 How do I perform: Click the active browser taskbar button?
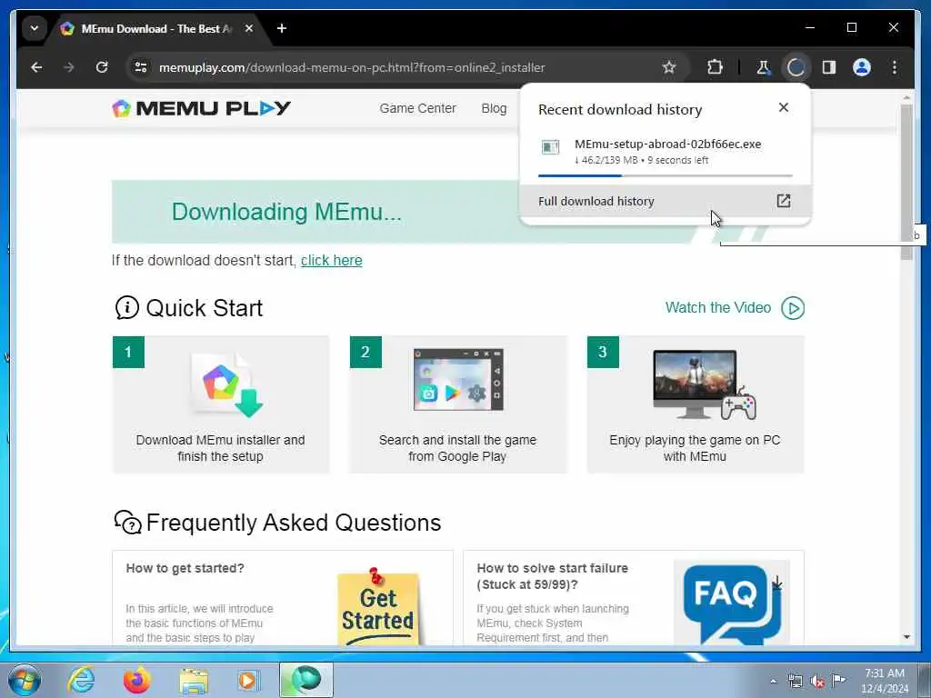[x=306, y=680]
